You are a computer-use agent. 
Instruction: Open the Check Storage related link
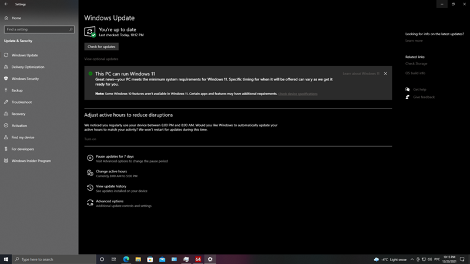(x=416, y=63)
